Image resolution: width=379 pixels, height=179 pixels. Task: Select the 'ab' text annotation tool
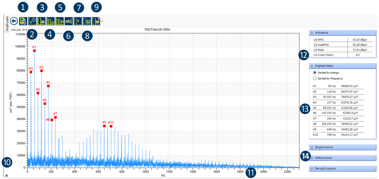click(69, 21)
